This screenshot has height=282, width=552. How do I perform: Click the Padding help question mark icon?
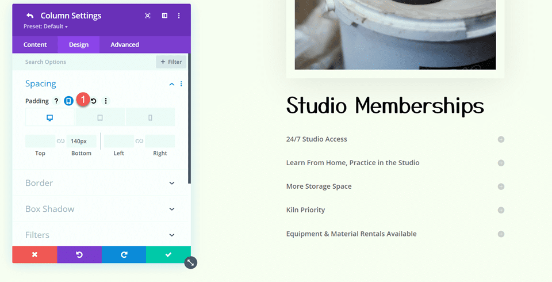[x=56, y=101]
